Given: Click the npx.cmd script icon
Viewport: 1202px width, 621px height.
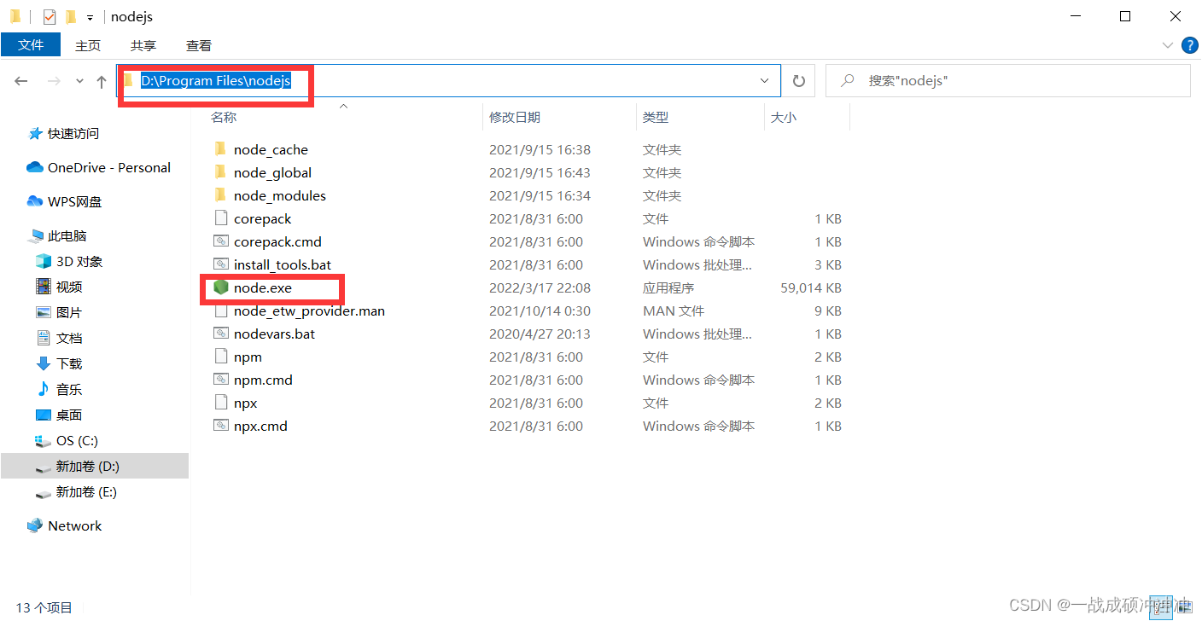Looking at the screenshot, I should tap(220, 426).
